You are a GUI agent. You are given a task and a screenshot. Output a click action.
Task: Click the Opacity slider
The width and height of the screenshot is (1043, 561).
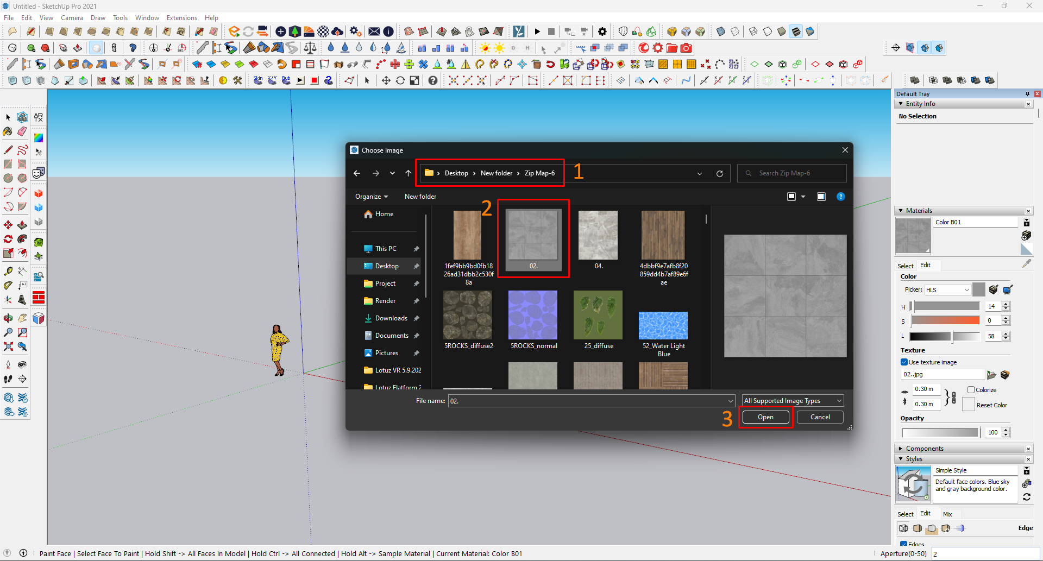[940, 432]
